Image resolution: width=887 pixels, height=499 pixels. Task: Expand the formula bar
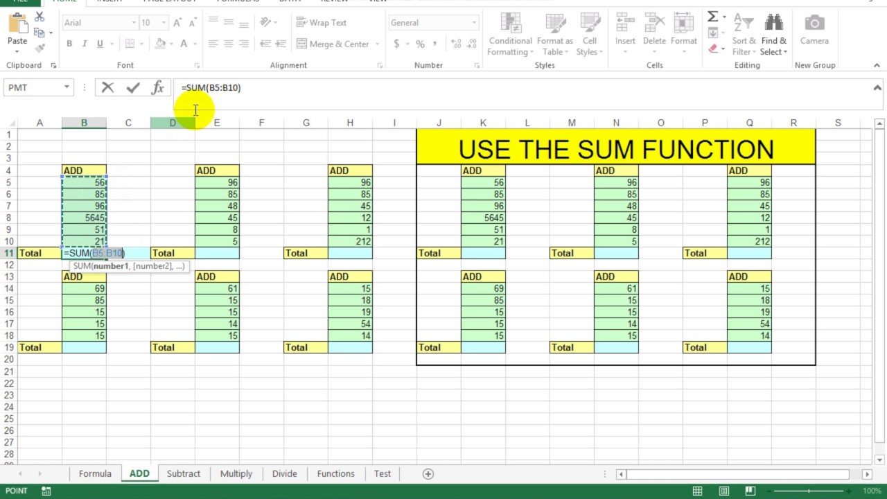click(x=877, y=88)
